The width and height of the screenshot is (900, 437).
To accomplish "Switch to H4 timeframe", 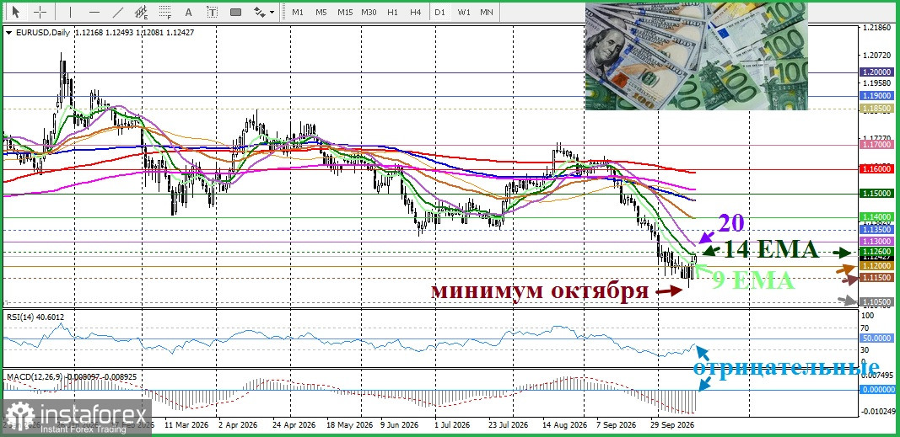I will [416, 12].
